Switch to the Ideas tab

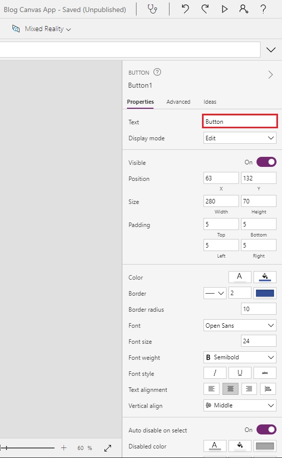(x=210, y=102)
